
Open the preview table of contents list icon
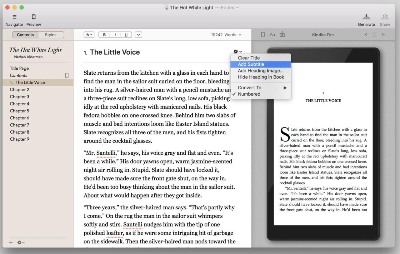374,35
